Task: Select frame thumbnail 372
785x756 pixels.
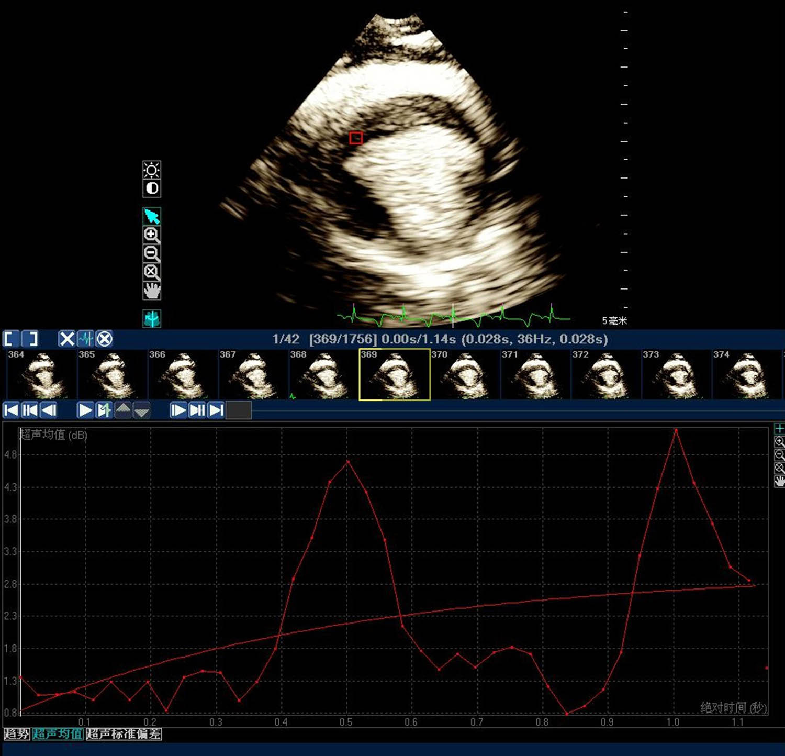Action: pyautogui.click(x=606, y=374)
